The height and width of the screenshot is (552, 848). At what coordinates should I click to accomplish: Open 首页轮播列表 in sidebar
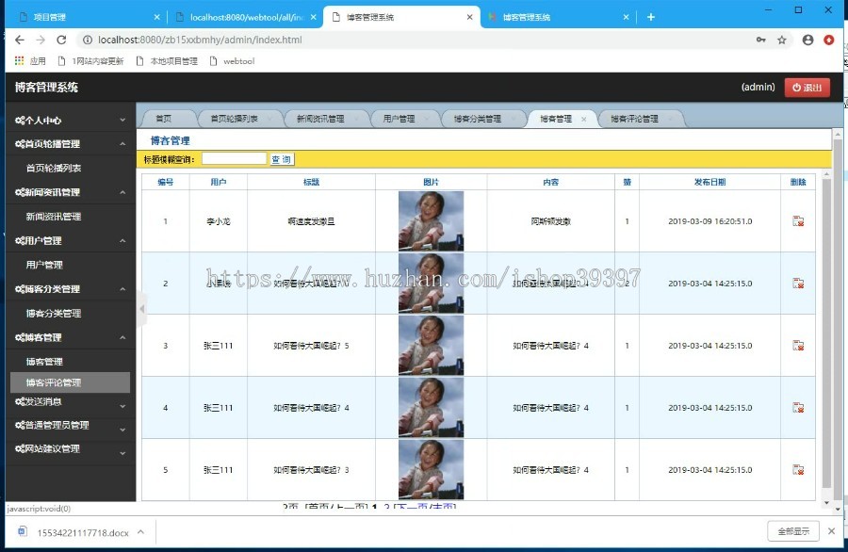[x=54, y=168]
